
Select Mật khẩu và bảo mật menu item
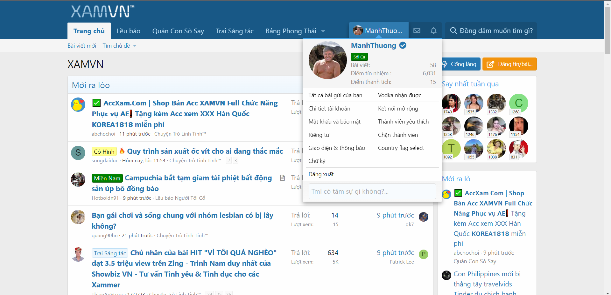[334, 122]
